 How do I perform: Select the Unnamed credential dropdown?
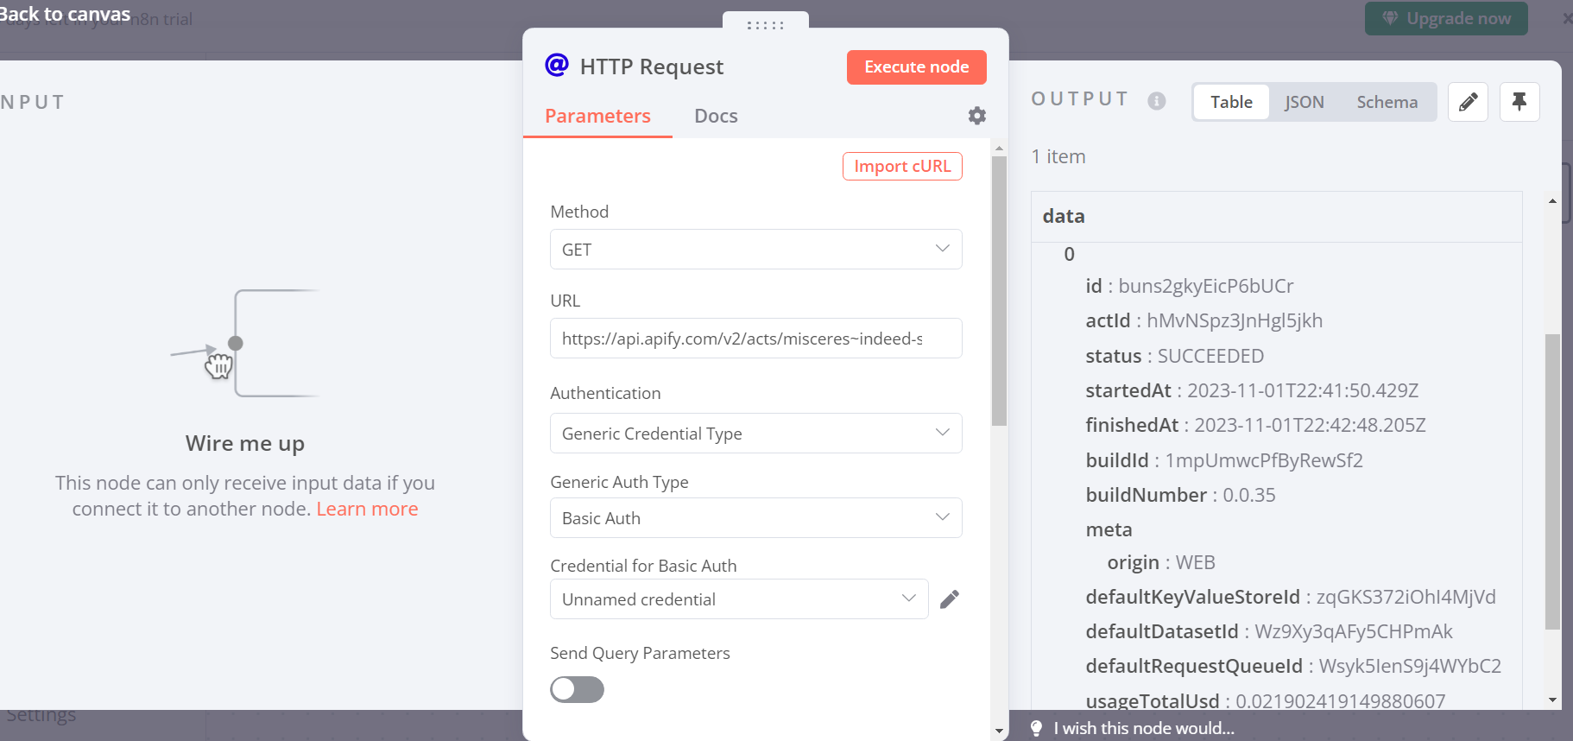click(738, 599)
